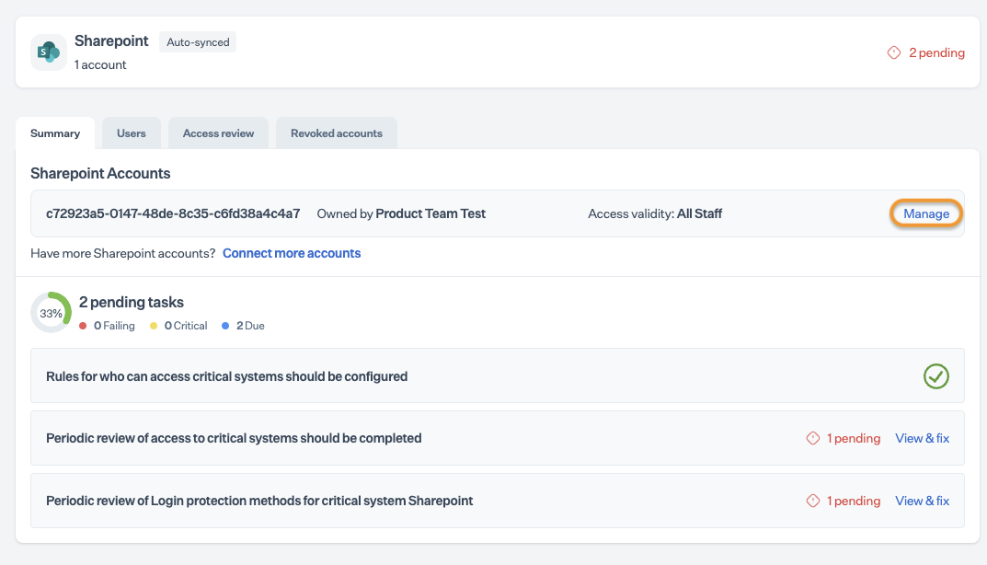Screen dimensions: 987x565
Task: Click the 2 pending header label
Action: pyautogui.click(x=936, y=53)
